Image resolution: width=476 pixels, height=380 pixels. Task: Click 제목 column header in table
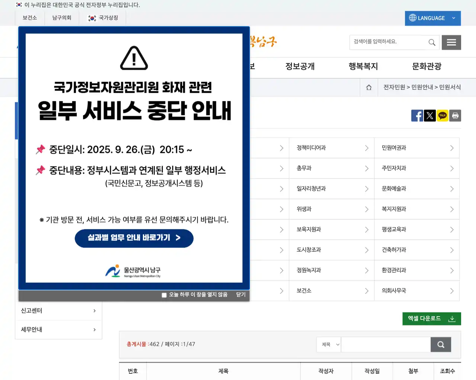pyautogui.click(x=223, y=371)
